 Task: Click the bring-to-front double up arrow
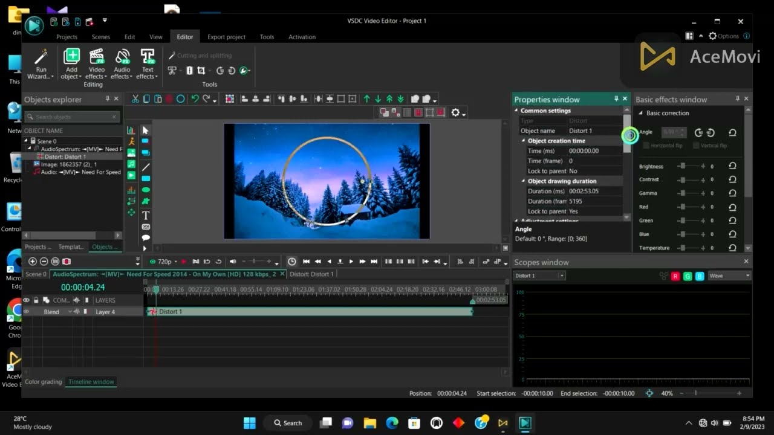[x=389, y=99]
